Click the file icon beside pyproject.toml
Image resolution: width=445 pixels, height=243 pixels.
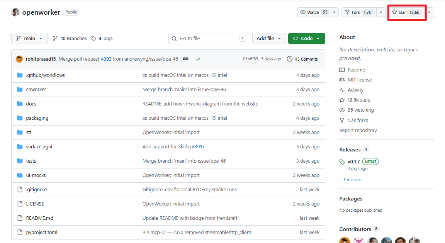[20, 232]
